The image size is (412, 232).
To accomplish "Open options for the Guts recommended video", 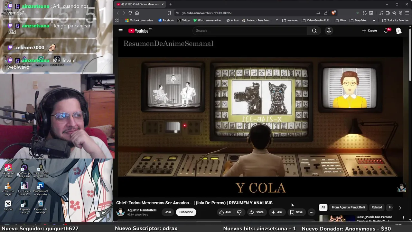I will [x=403, y=218].
